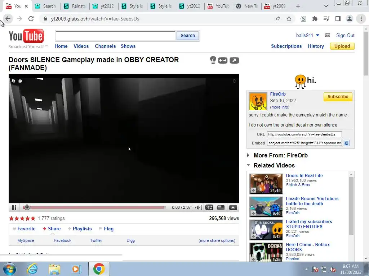Screen dimensions: 369x276
Task: Reload the browser page
Action: (x=31, y=19)
